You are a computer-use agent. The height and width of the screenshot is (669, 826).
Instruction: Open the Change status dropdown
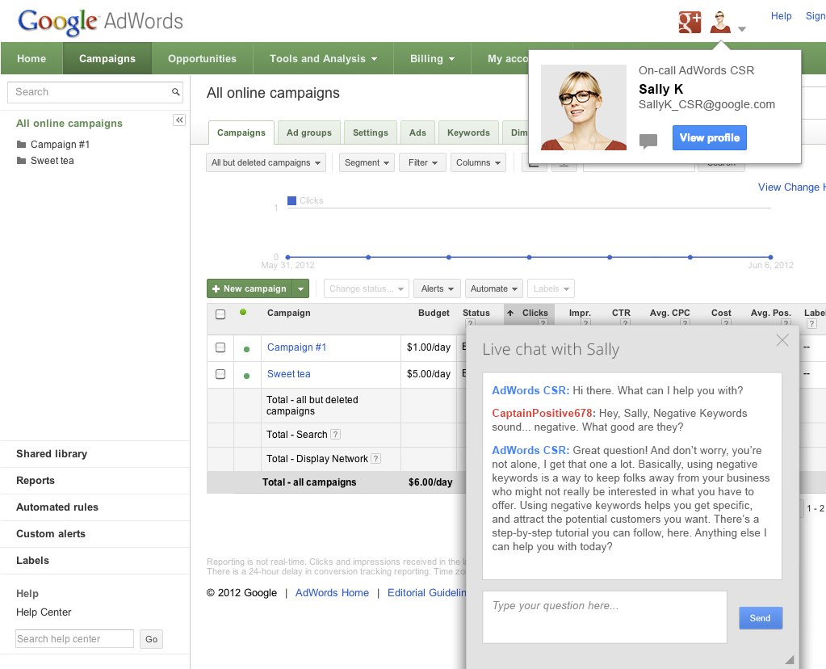366,288
